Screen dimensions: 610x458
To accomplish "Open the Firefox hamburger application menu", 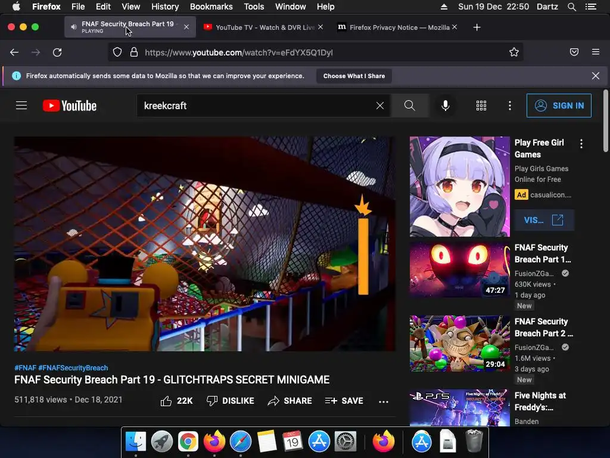I will 596,52.
